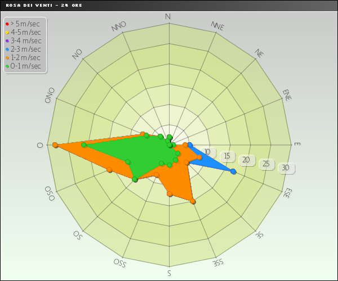Select the scale label showing 20

click(246, 161)
